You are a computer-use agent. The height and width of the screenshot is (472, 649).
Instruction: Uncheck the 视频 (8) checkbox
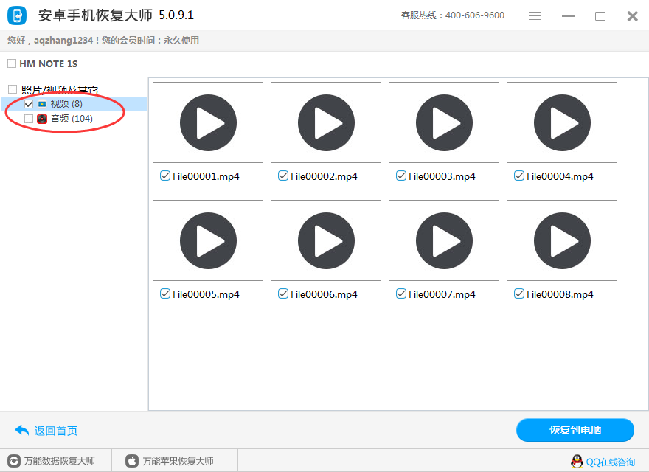29,104
